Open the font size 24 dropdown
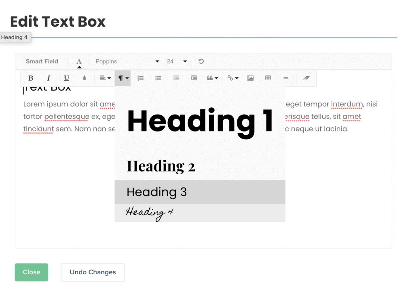 177,61
